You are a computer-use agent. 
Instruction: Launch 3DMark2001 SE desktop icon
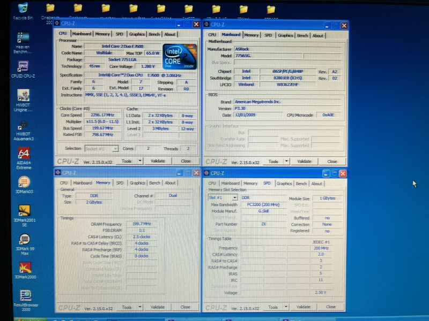point(24,216)
